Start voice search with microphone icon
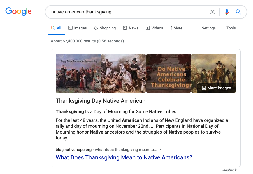 point(226,12)
